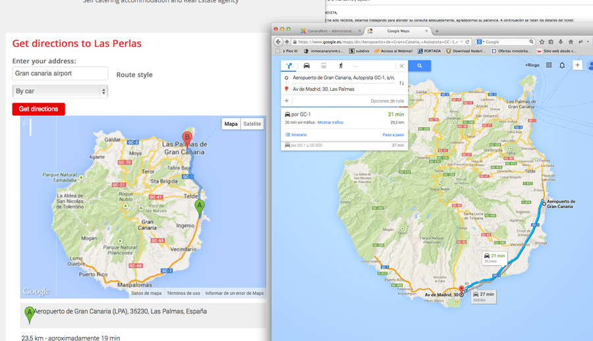Swap origin and destination arrows
The image size is (593, 341).
point(402,83)
